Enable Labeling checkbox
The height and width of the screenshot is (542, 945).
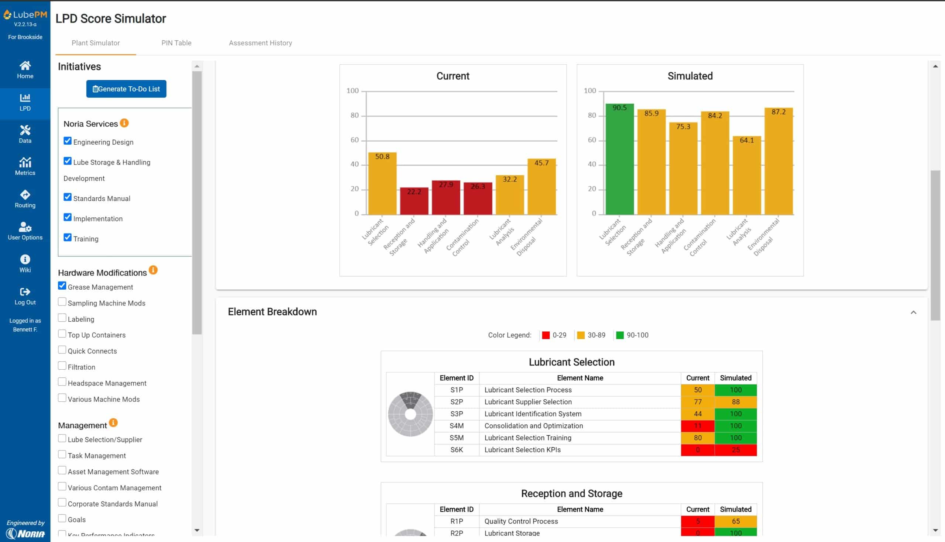tap(62, 318)
